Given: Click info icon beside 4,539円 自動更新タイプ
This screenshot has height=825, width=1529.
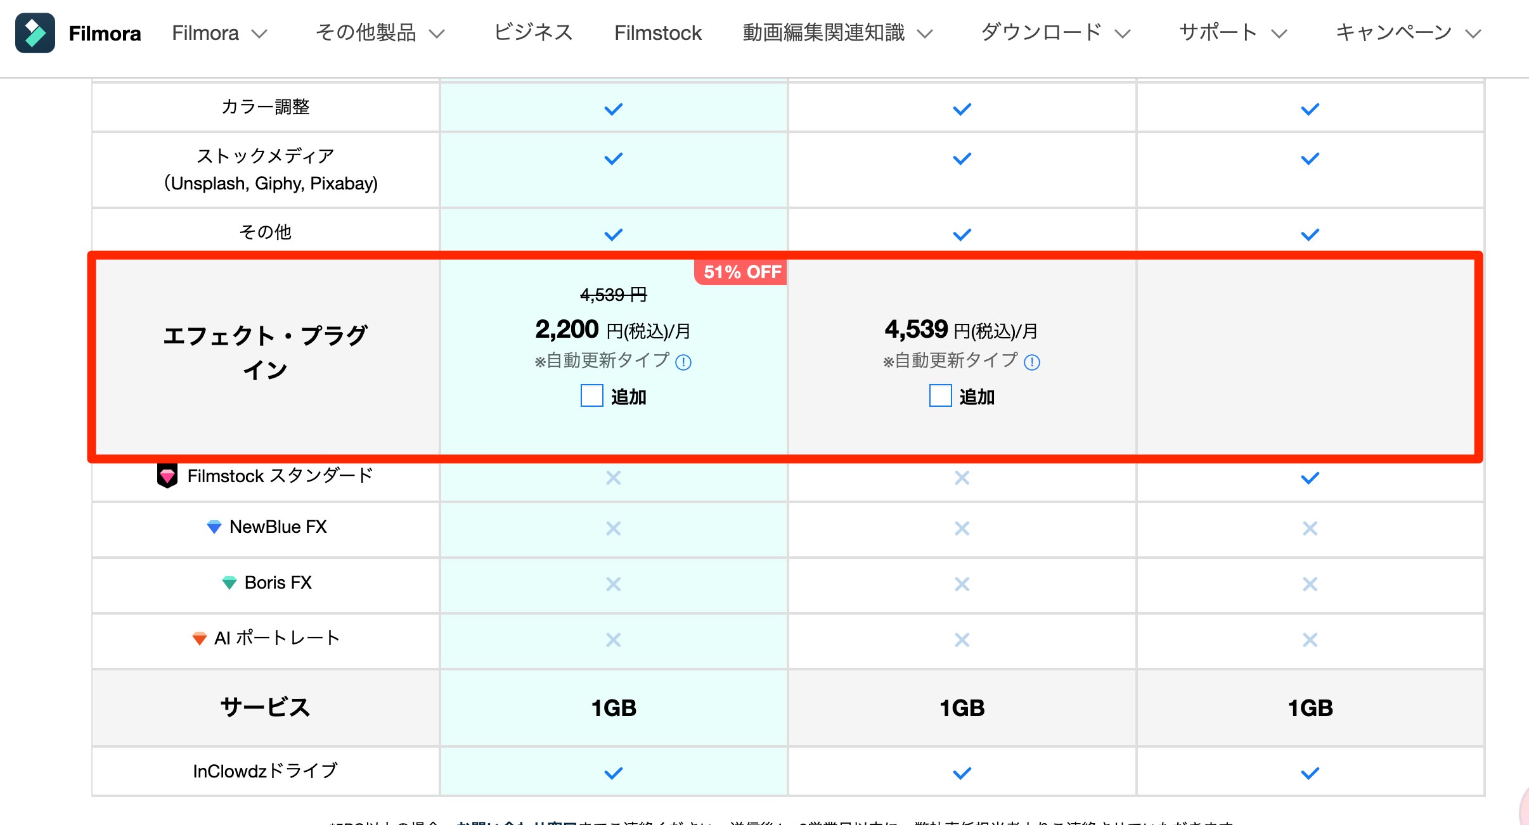Looking at the screenshot, I should (x=1032, y=362).
